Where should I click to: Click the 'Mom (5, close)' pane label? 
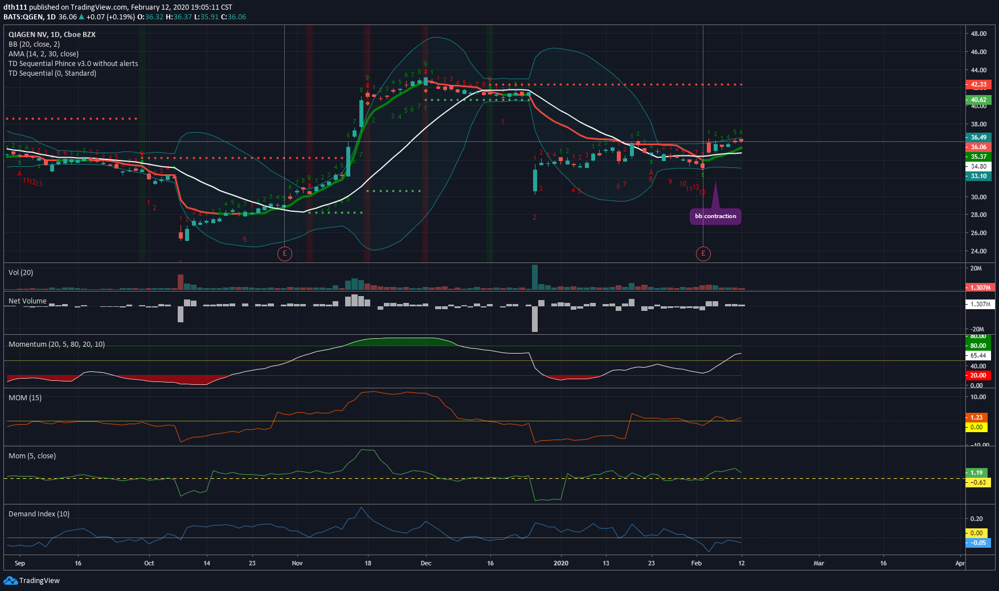32,456
